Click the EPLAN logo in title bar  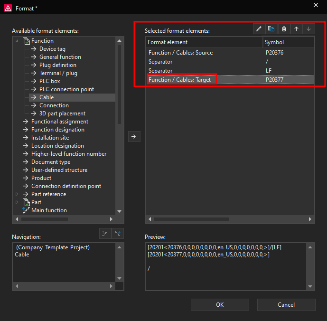point(8,8)
